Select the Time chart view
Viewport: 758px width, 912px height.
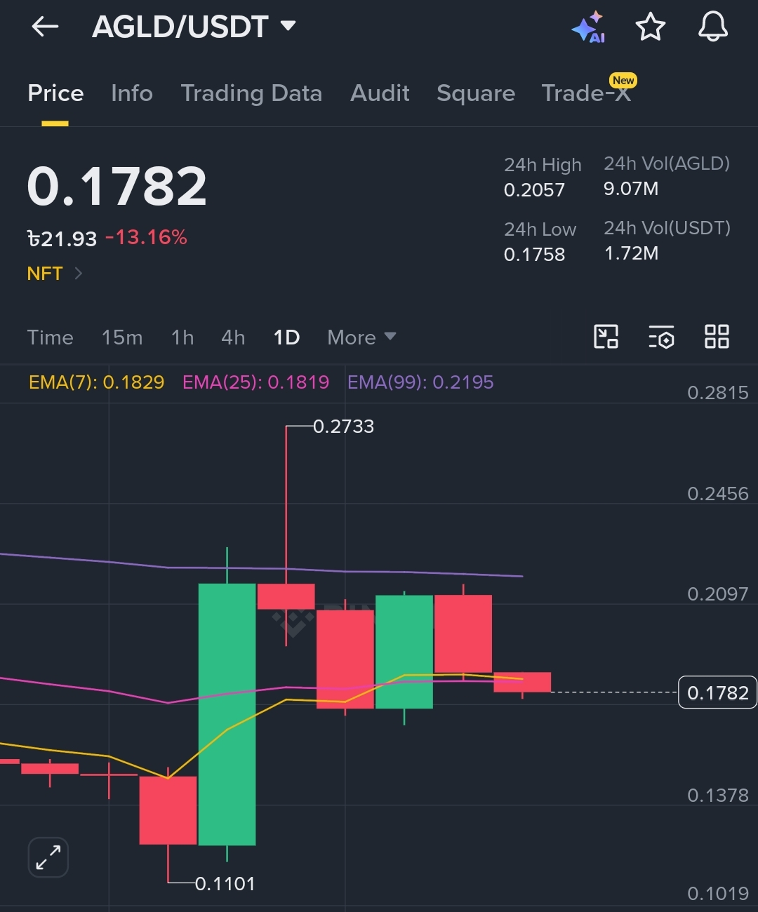point(51,337)
